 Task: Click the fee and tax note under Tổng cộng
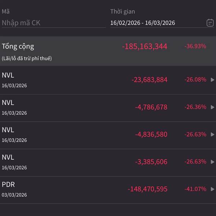pos(27,58)
